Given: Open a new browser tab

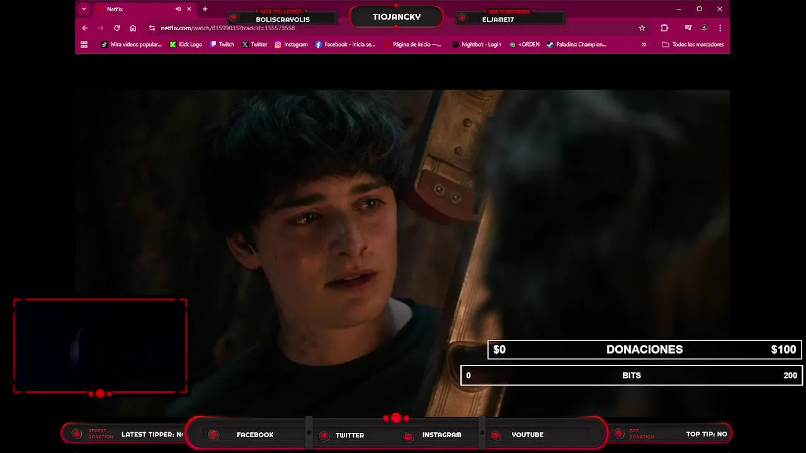Looking at the screenshot, I should tap(205, 9).
